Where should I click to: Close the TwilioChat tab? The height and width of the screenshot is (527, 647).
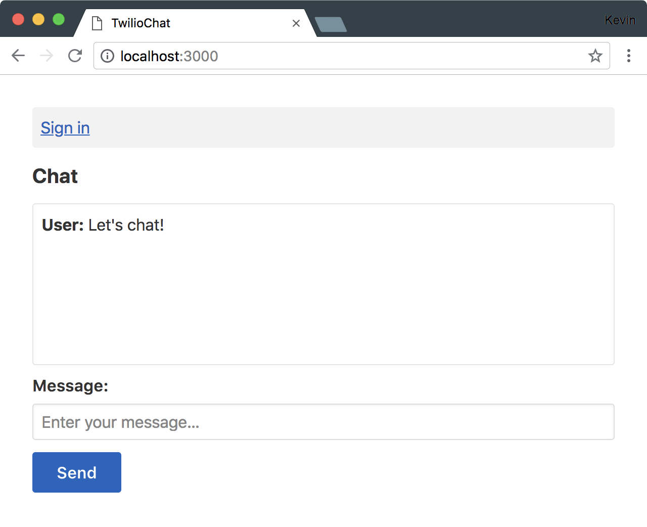point(296,23)
